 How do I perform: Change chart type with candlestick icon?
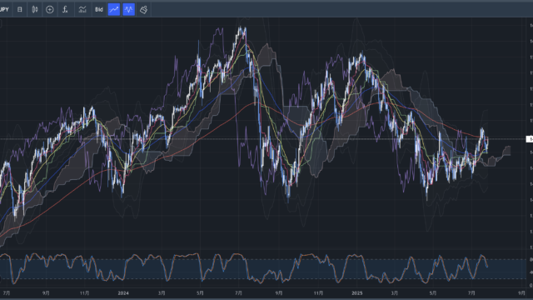[x=35, y=9]
